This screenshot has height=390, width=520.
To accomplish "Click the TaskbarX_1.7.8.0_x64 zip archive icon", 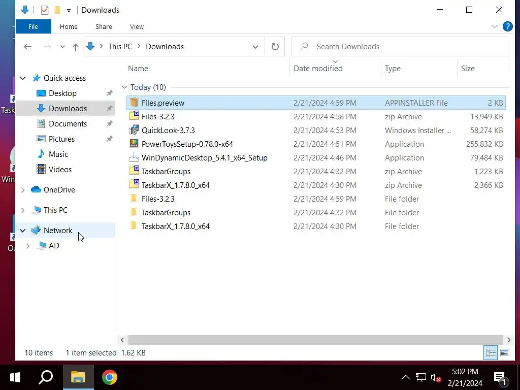I will tap(134, 185).
